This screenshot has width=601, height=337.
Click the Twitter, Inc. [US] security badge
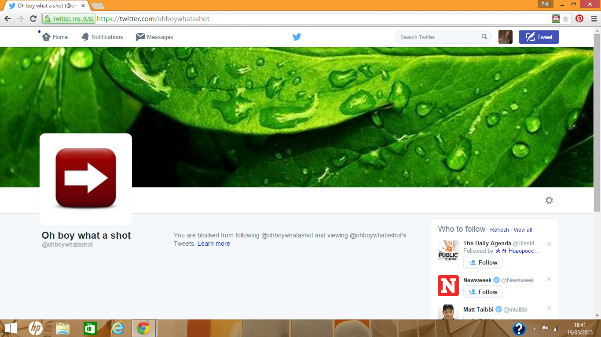[69, 19]
